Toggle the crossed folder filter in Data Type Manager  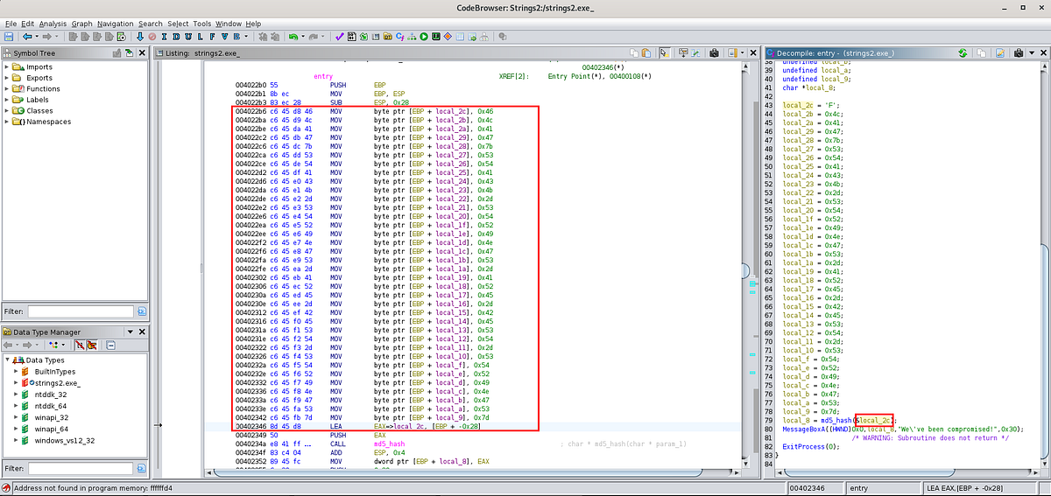92,346
